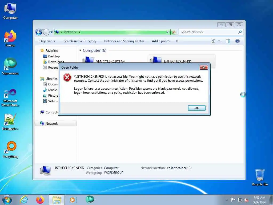Click the muted volume tray icon
Screen dimensions: 273x205
pyautogui.click(x=246, y=200)
